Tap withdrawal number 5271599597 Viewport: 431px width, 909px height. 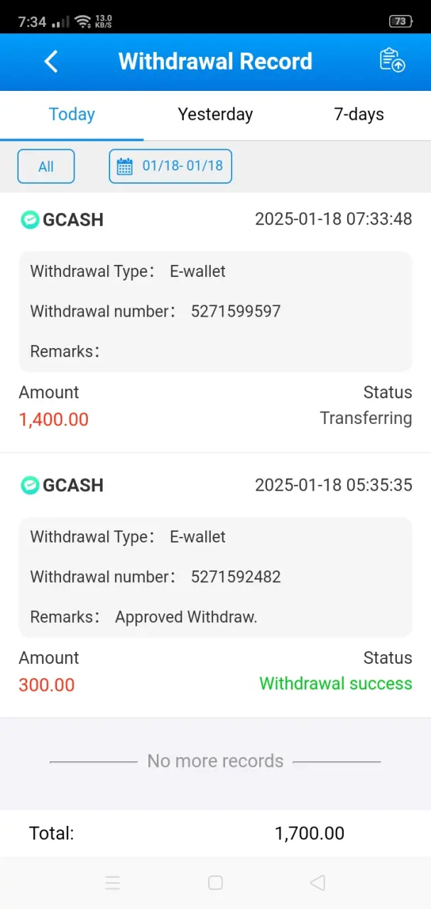pos(236,311)
